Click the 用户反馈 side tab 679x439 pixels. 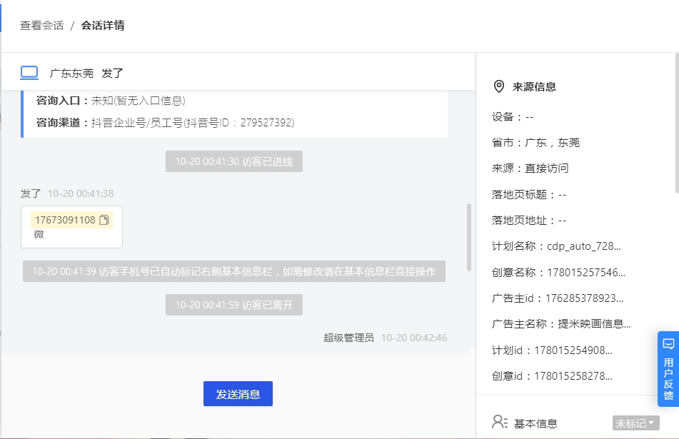click(x=668, y=369)
